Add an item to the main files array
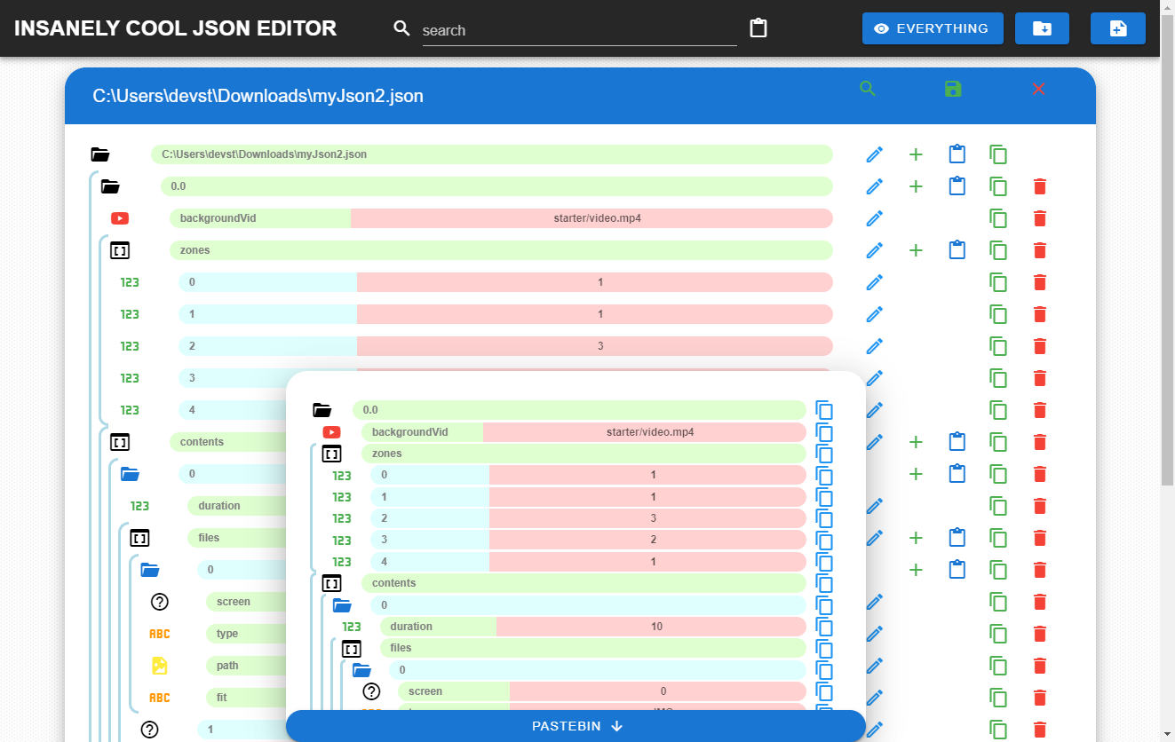 click(x=916, y=538)
